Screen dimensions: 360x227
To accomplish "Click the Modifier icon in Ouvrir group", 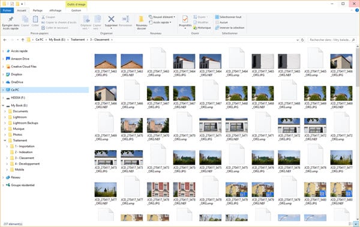I will click(195, 22).
